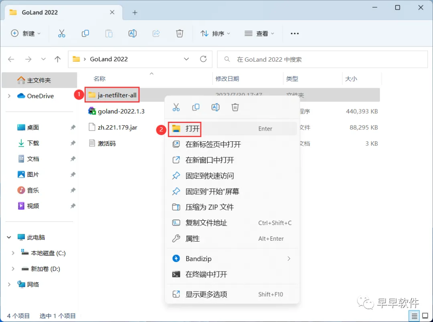Click the Cut icon in the context menu
The height and width of the screenshot is (322, 433).
click(x=176, y=107)
